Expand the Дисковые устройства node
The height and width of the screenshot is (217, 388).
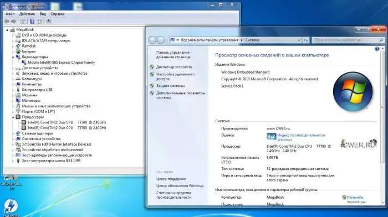pyautogui.click(x=13, y=68)
